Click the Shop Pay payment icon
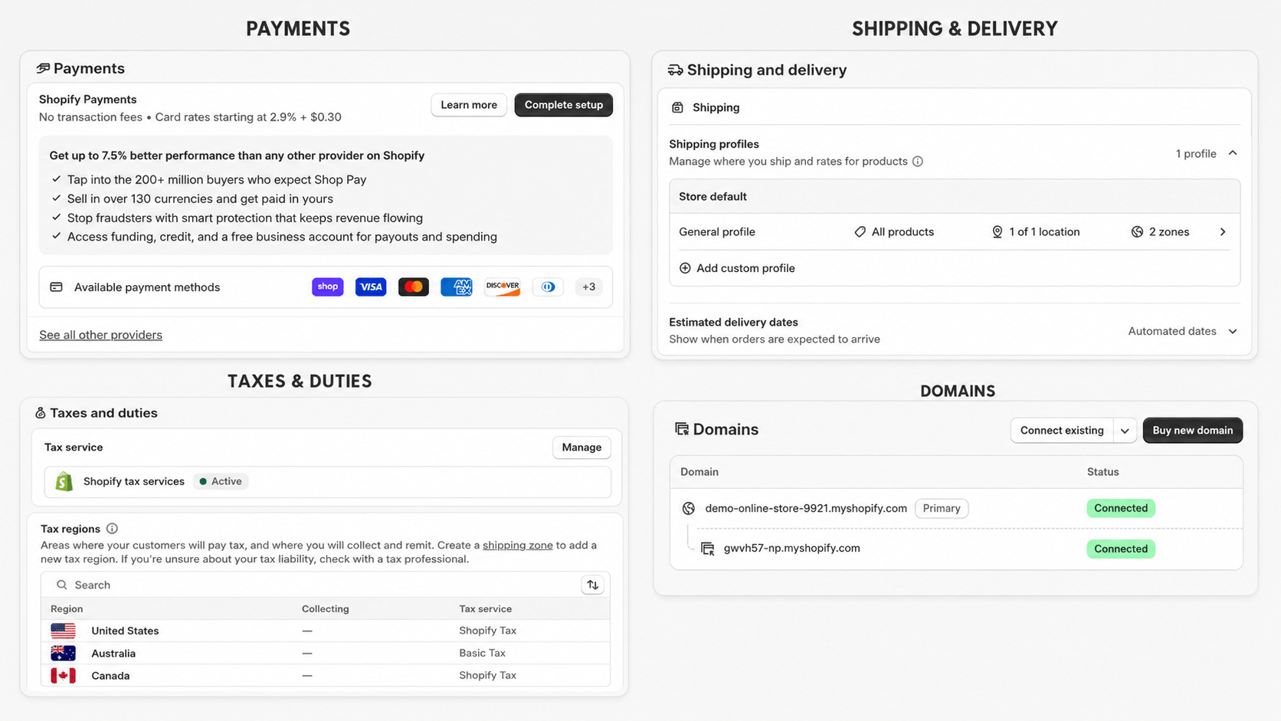 click(x=328, y=287)
